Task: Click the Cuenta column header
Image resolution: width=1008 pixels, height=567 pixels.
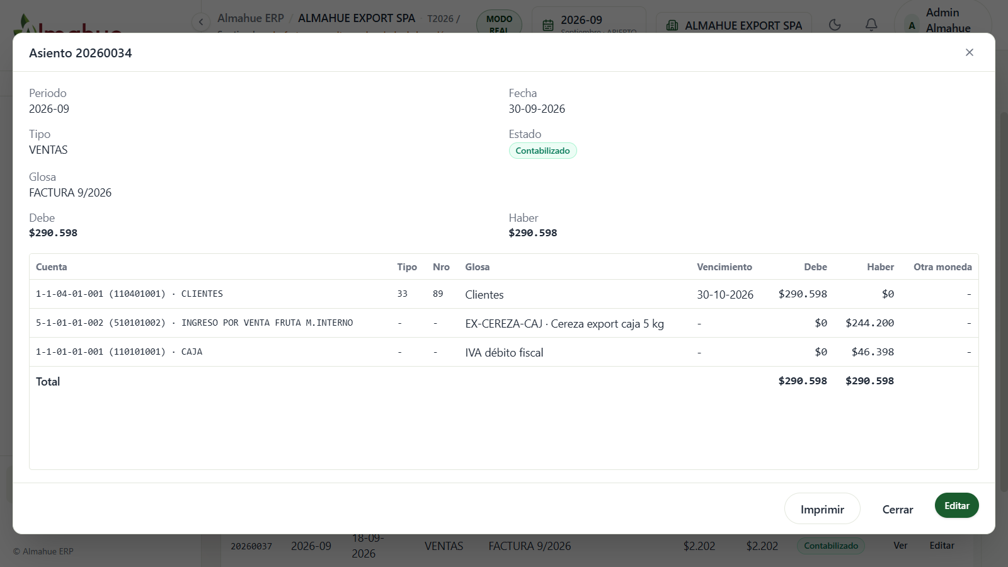Action: (52, 267)
